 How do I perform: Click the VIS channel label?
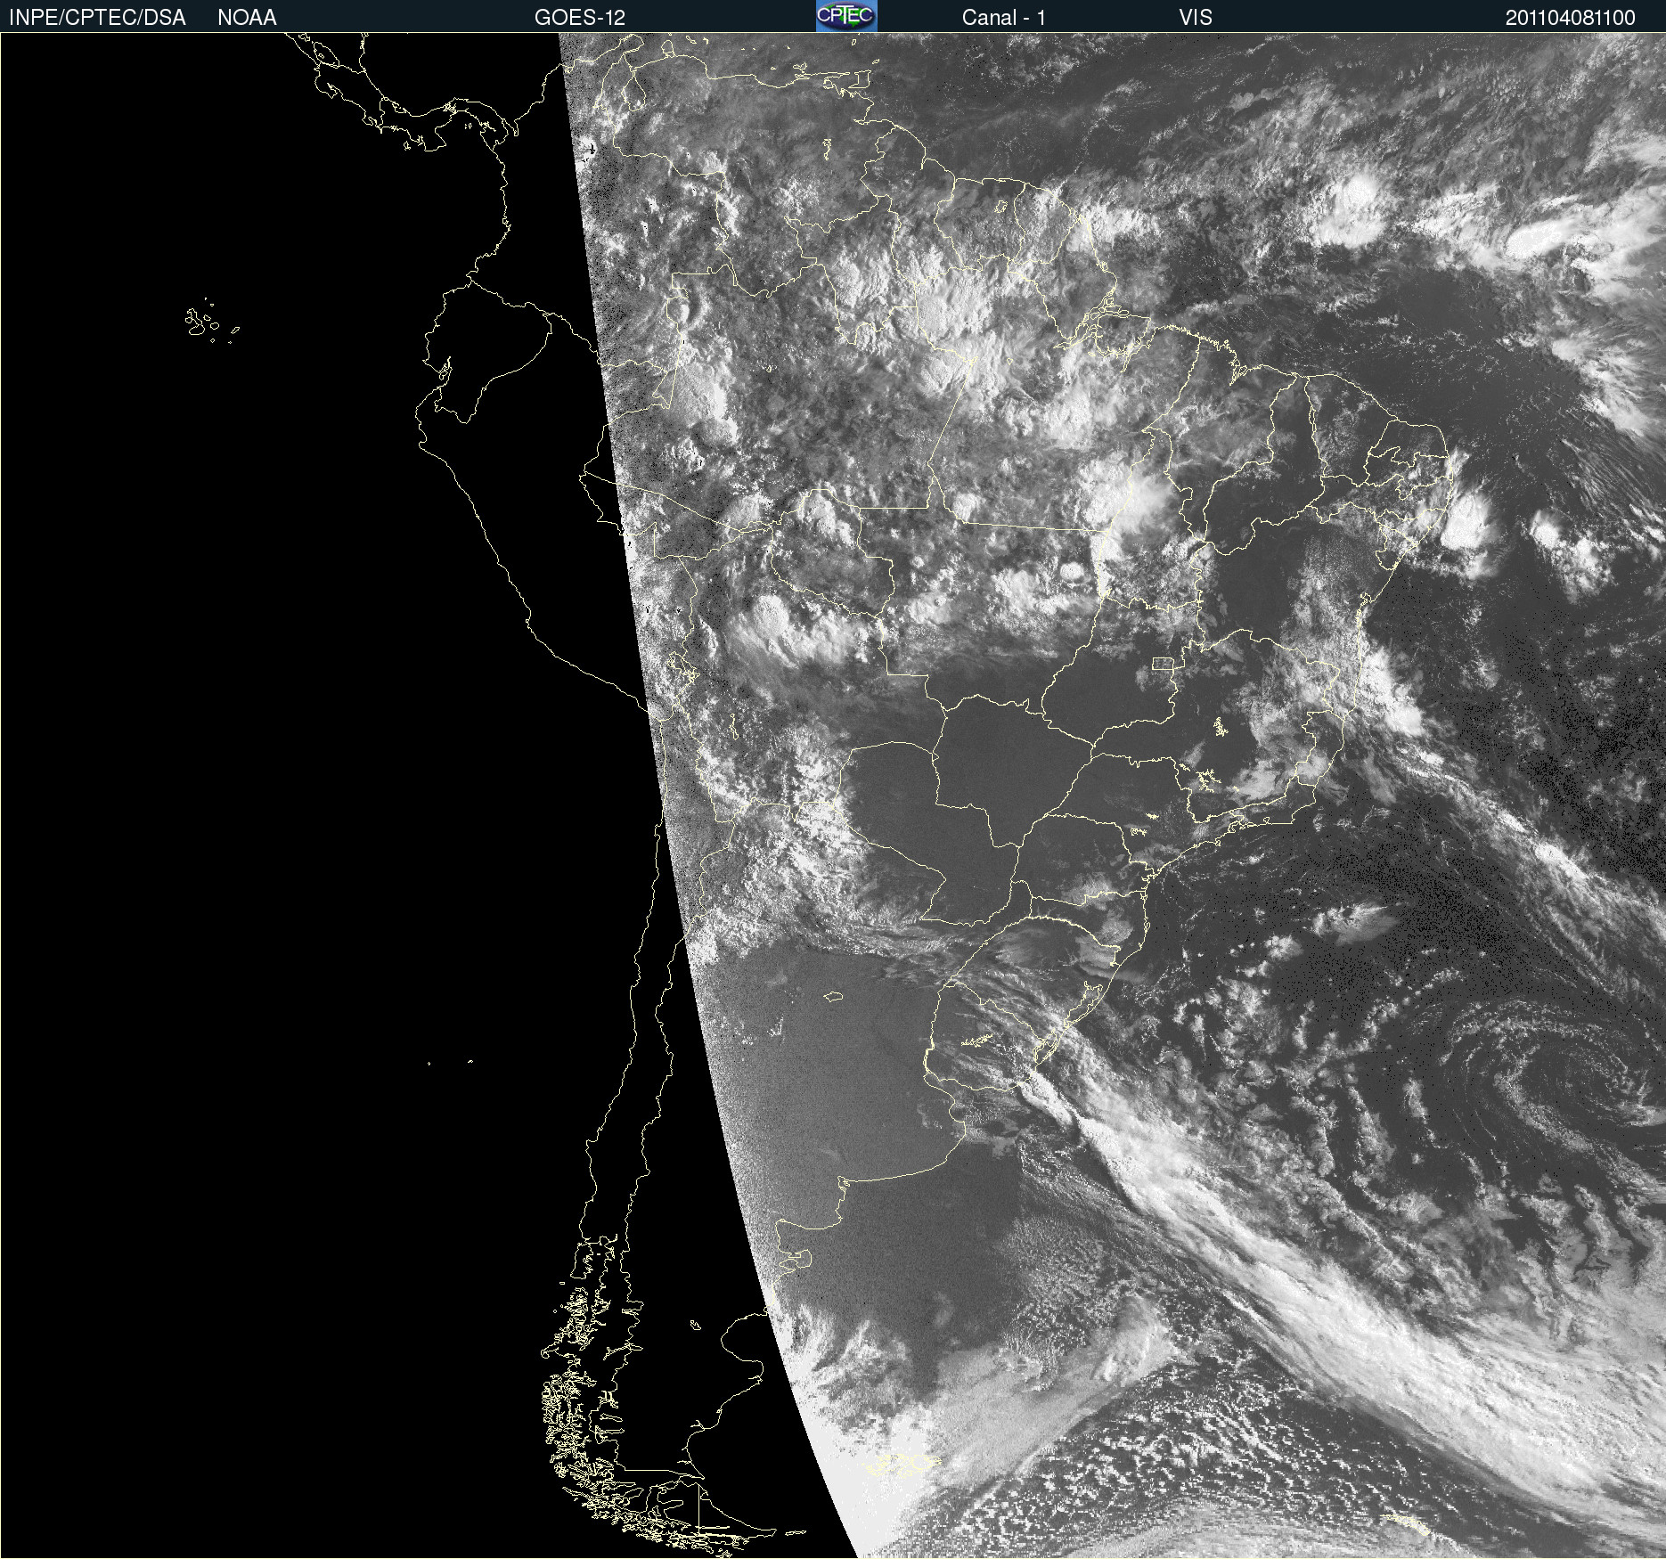[x=1196, y=18]
